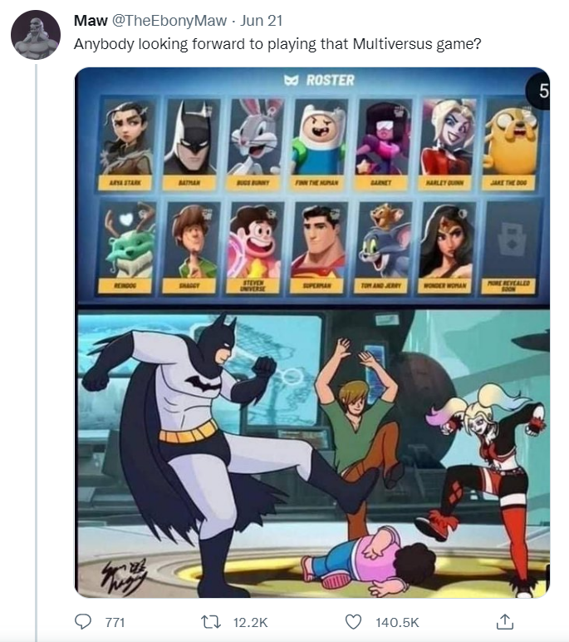
Task: Click the 12.2K retweet count
Action: click(x=250, y=622)
